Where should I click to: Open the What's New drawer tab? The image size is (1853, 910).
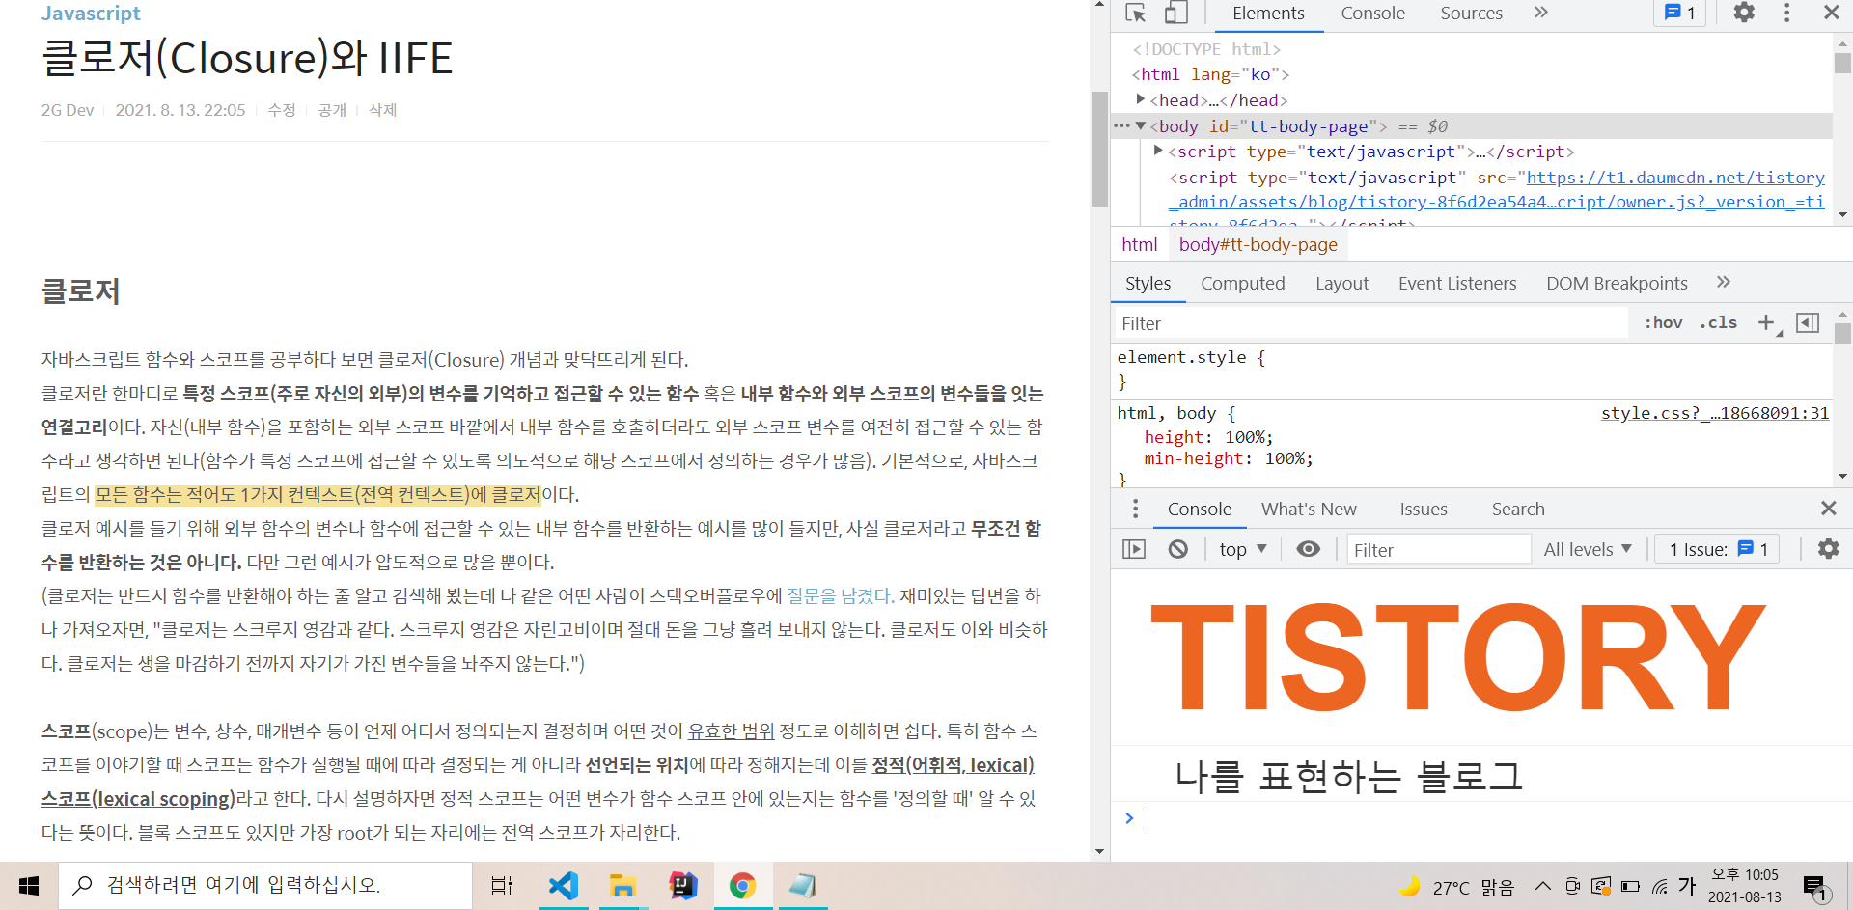coord(1309,510)
